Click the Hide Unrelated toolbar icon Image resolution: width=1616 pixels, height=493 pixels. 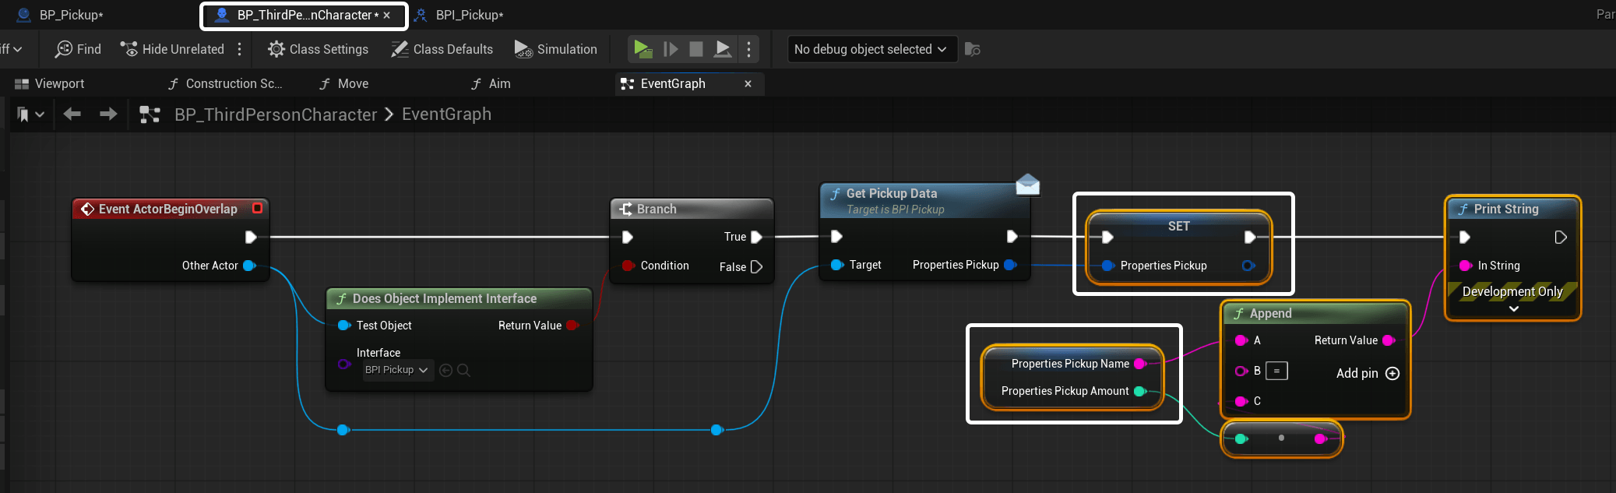point(129,49)
